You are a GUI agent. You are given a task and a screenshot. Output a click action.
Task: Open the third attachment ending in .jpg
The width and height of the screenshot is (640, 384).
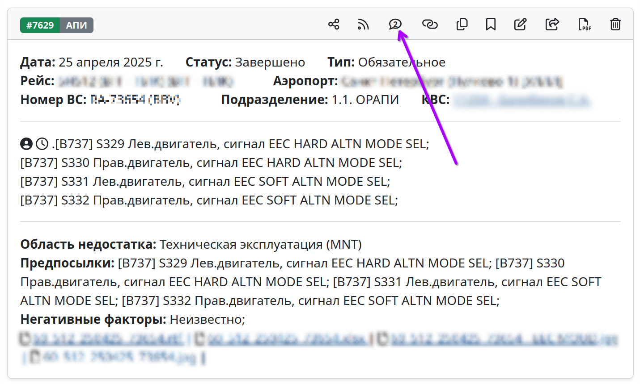503,339
